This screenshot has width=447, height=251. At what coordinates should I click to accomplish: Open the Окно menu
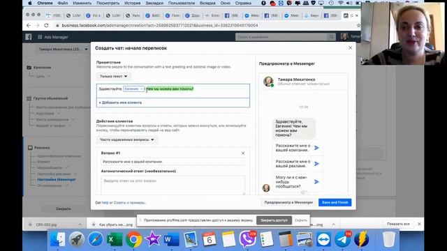(225, 3)
